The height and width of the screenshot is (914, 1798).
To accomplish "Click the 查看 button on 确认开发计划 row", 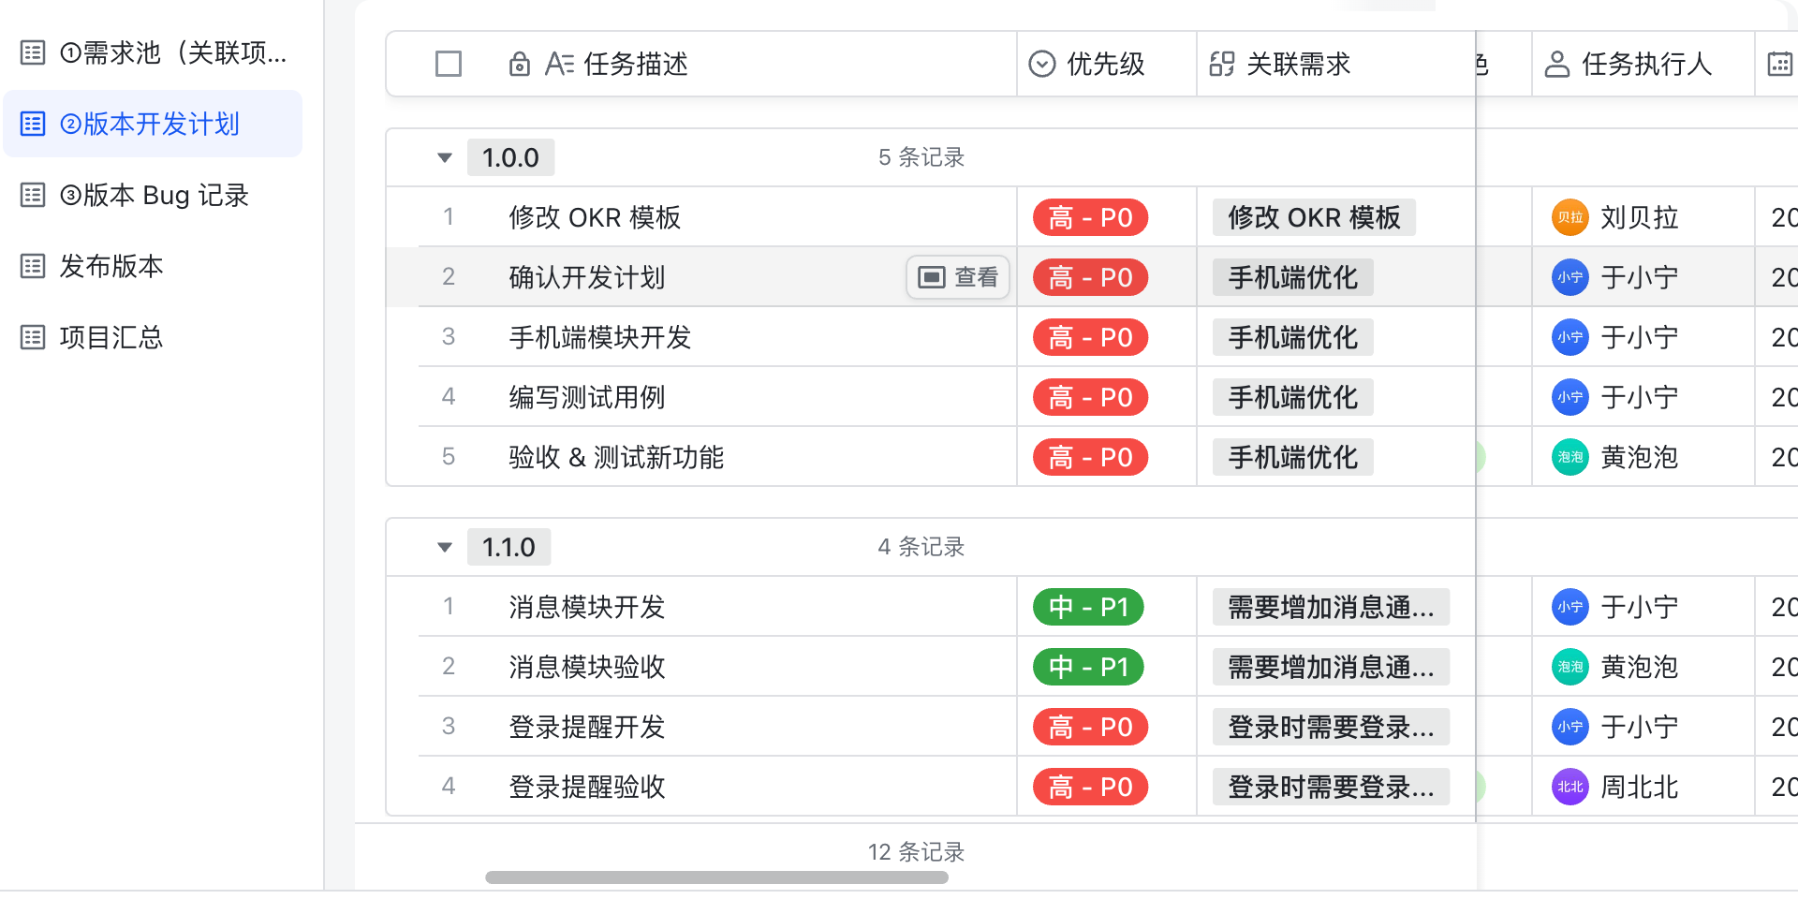I will click(x=957, y=276).
